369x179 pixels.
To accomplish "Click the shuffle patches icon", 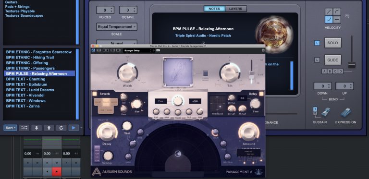I will click(x=24, y=128).
